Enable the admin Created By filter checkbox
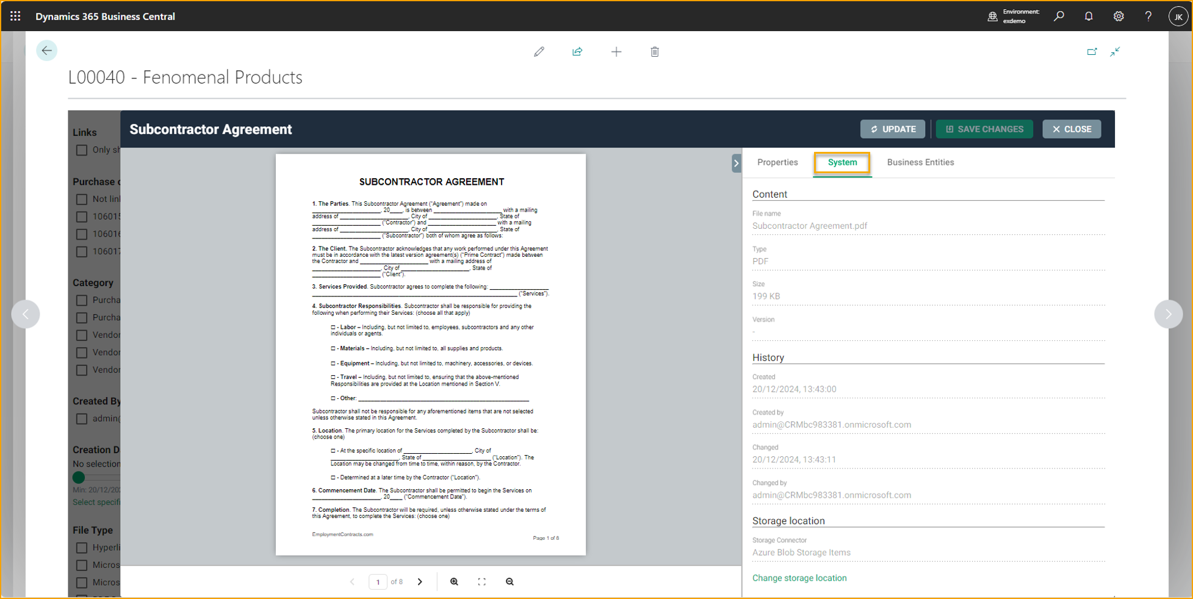This screenshot has height=599, width=1193. pos(82,419)
